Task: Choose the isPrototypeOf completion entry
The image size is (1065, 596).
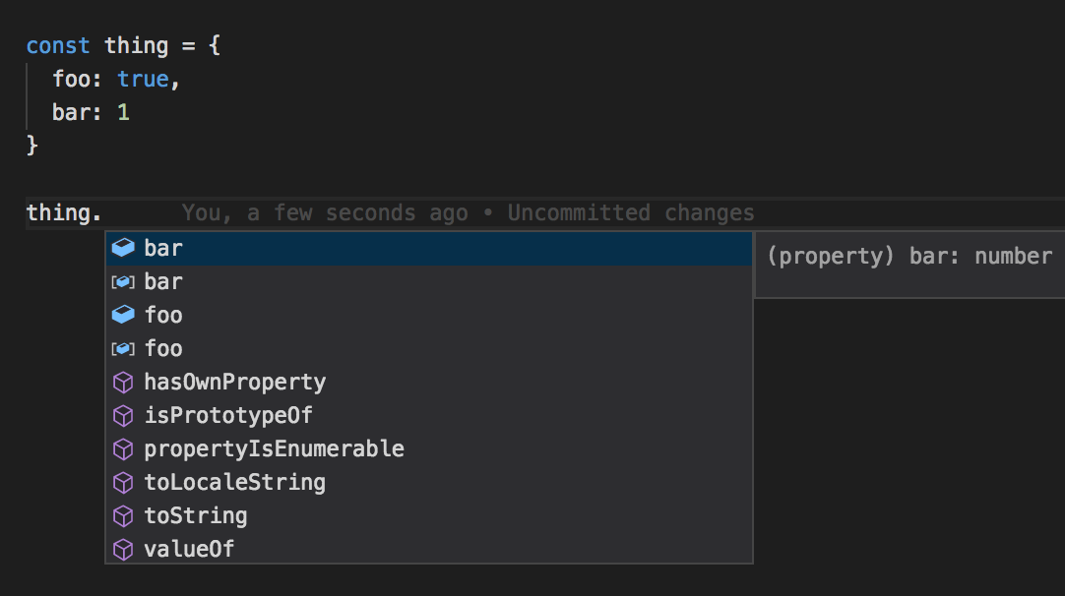Action: tap(228, 416)
